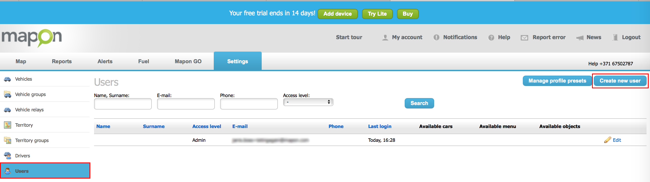Screen dimensions: 650x182
Task: Click the Drivers icon in sidebar
Action: point(7,156)
